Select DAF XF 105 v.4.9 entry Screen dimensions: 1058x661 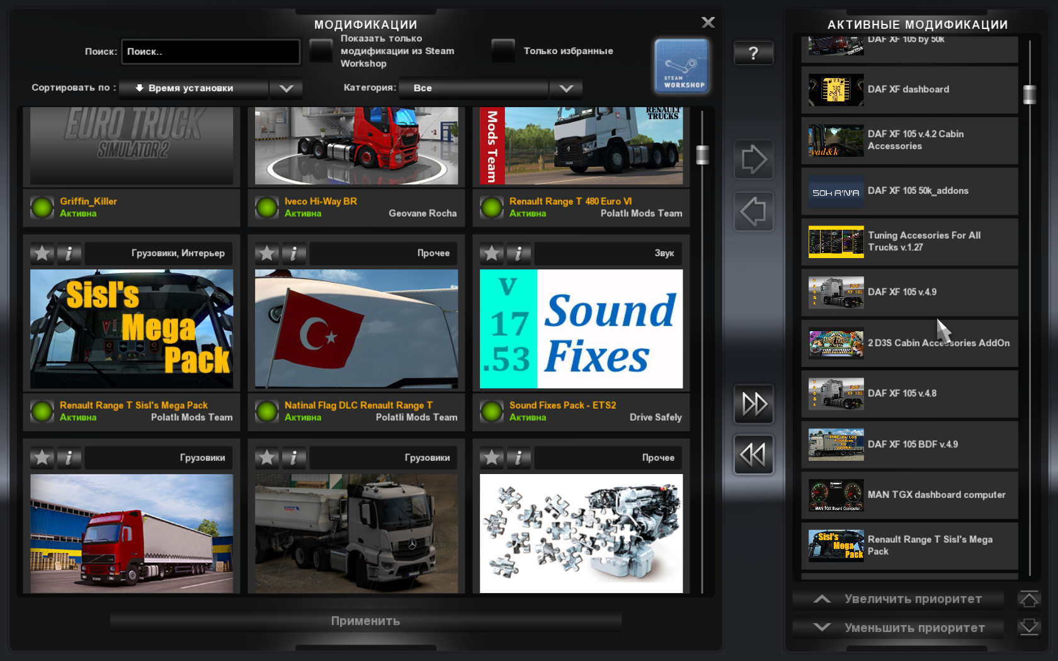[x=909, y=293]
